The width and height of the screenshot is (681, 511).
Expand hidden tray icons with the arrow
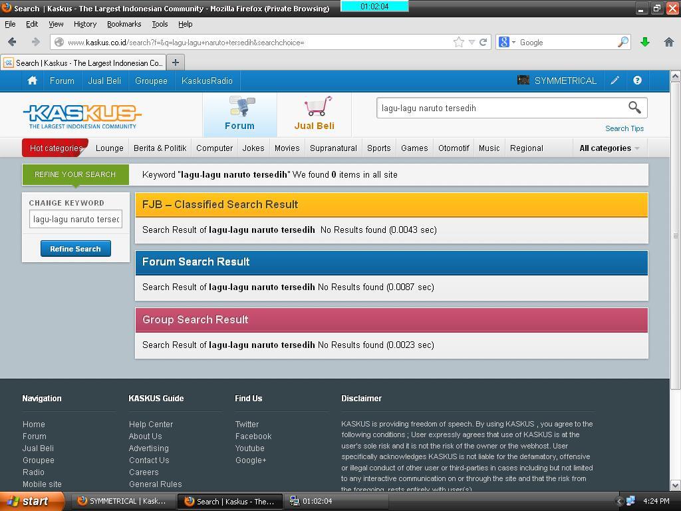[619, 502]
